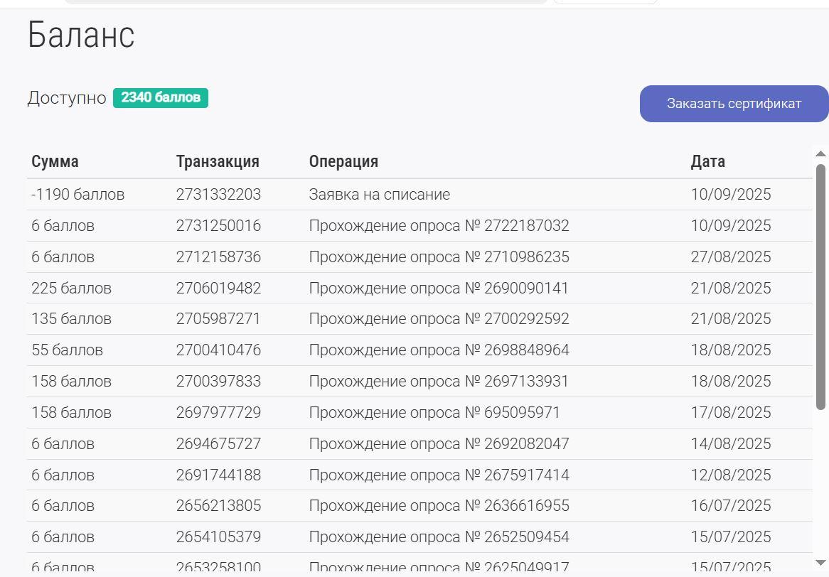Click the Транзакция column header
Screen dimensions: 829x577
[x=218, y=162]
